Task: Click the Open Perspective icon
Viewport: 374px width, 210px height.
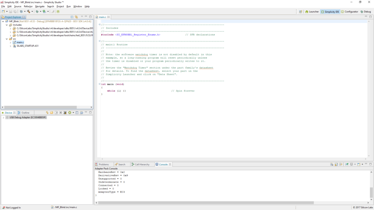Action: (x=301, y=12)
